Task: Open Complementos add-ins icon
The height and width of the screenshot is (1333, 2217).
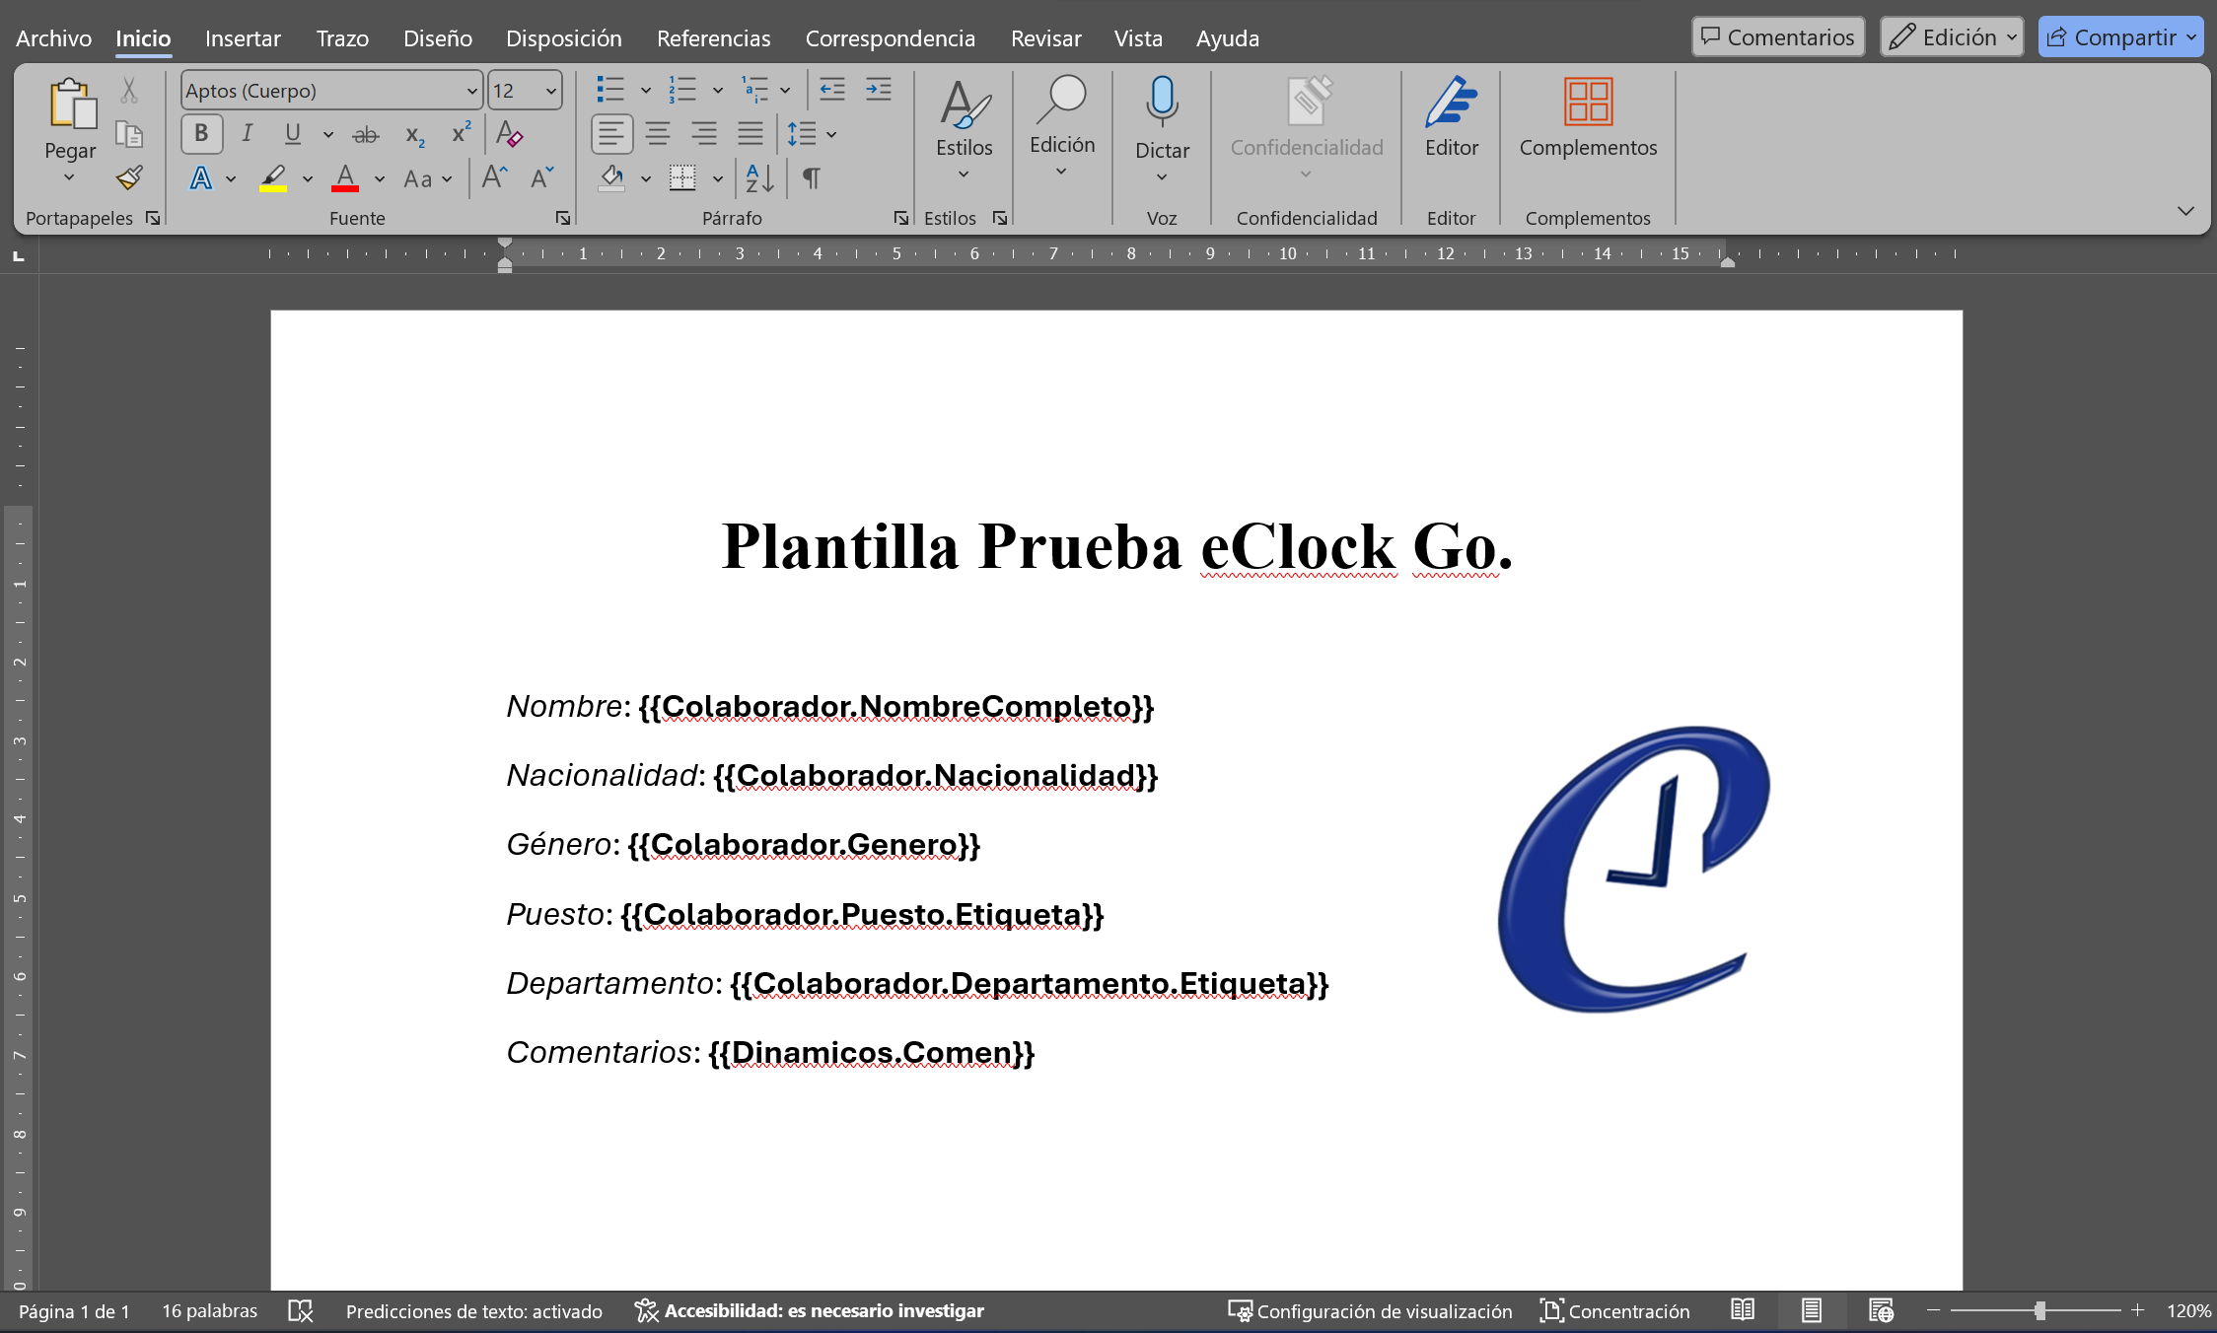Action: pos(1588,102)
